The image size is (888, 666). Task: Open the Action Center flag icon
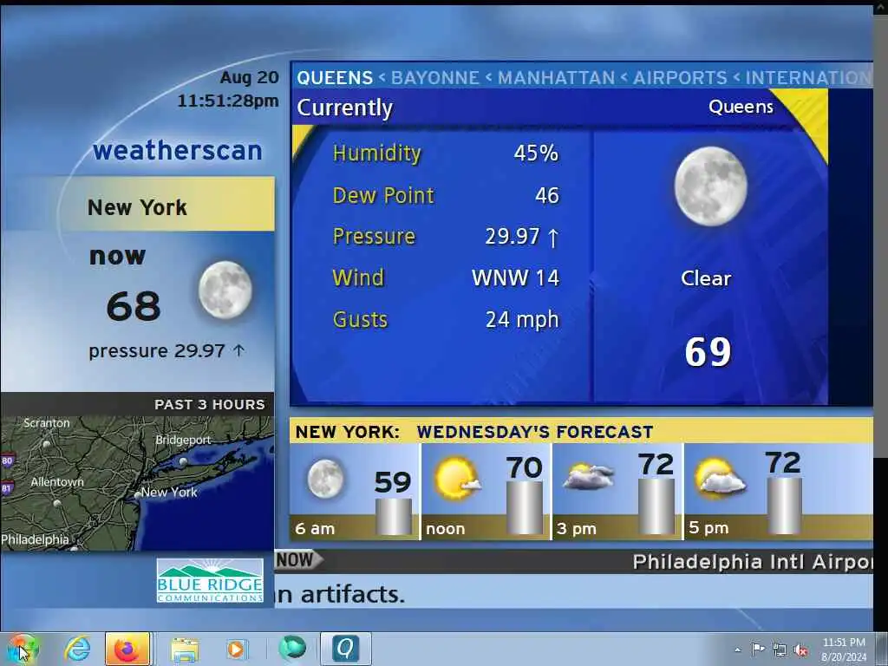click(x=758, y=649)
